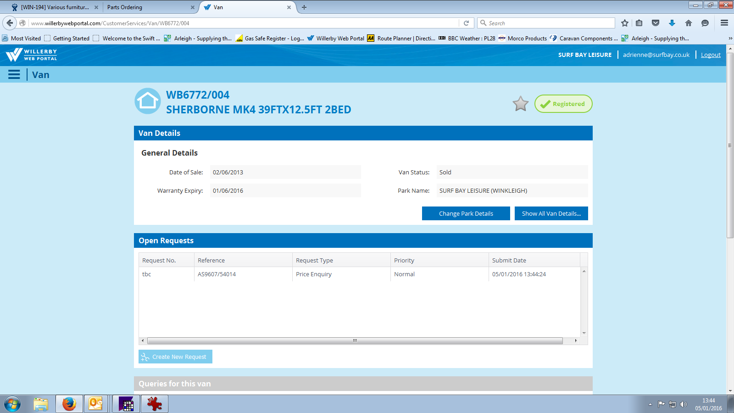Save the page to Pocket
This screenshot has height=413, width=734.
coord(656,23)
